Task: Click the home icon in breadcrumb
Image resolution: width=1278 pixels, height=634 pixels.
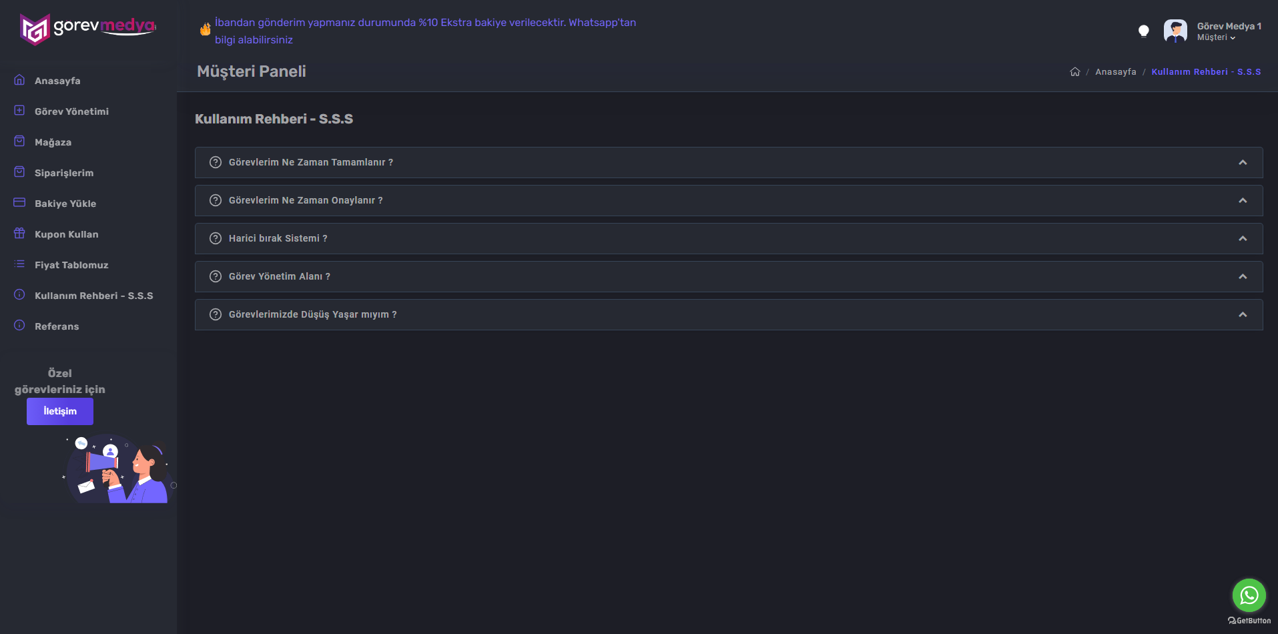Action: tap(1074, 72)
